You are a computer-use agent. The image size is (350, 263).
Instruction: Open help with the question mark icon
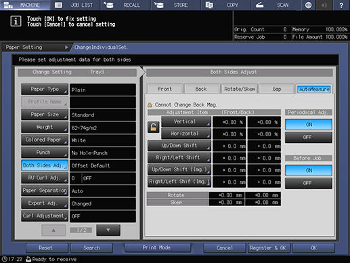point(341,5)
